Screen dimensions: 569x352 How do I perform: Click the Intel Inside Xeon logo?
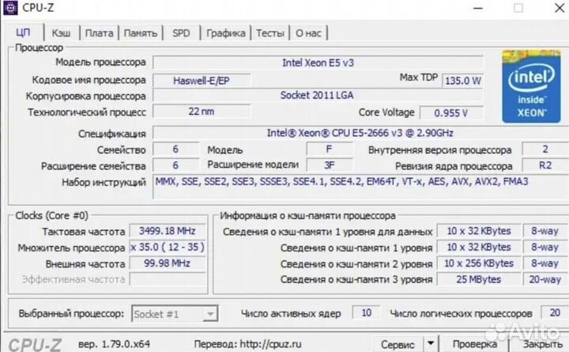531,86
